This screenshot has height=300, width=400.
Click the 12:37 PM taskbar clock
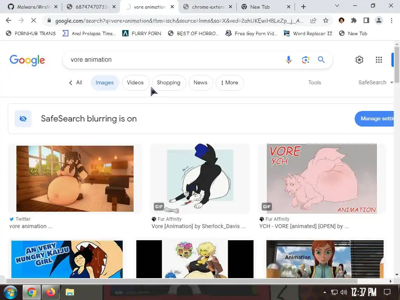pyautogui.click(x=364, y=292)
